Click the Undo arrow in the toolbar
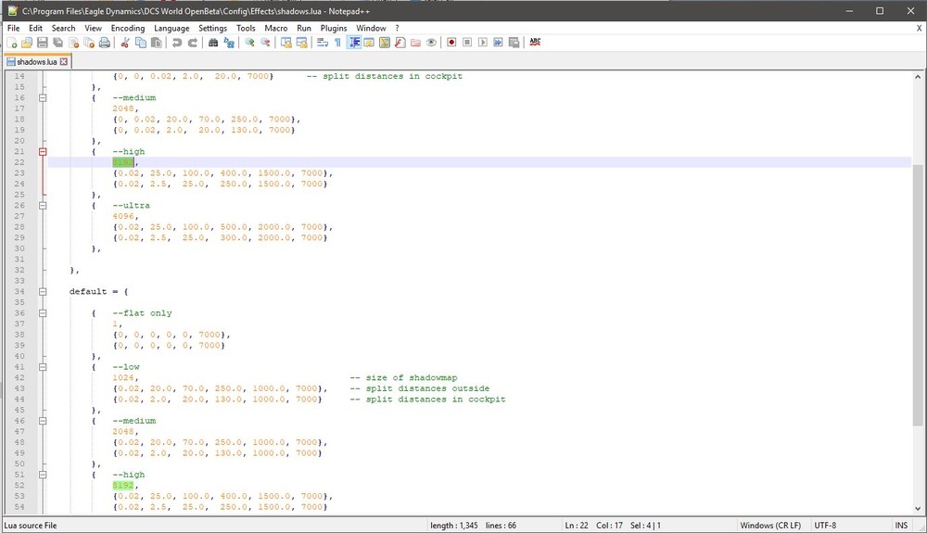Viewport: 927px width, 533px height. (x=177, y=43)
